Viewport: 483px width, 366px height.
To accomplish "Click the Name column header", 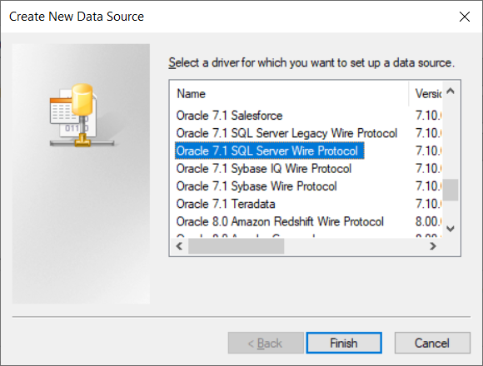I will [x=289, y=93].
